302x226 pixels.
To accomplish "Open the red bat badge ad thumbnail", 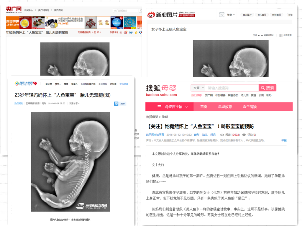I will point(91,23).
